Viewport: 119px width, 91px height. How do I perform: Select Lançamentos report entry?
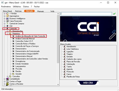point(21,66)
